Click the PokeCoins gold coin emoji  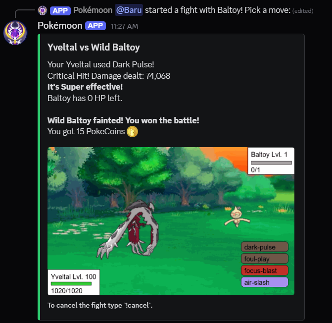click(132, 132)
